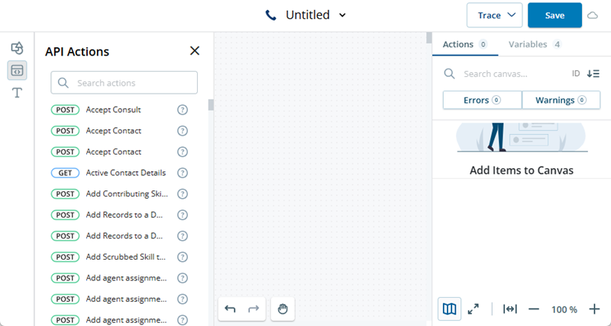The height and width of the screenshot is (326, 611).
Task: Click the Save button
Action: tap(554, 15)
